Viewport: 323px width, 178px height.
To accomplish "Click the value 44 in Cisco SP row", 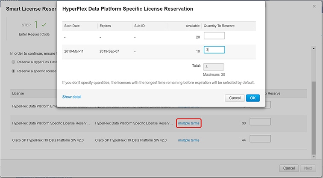I will tap(244, 140).
